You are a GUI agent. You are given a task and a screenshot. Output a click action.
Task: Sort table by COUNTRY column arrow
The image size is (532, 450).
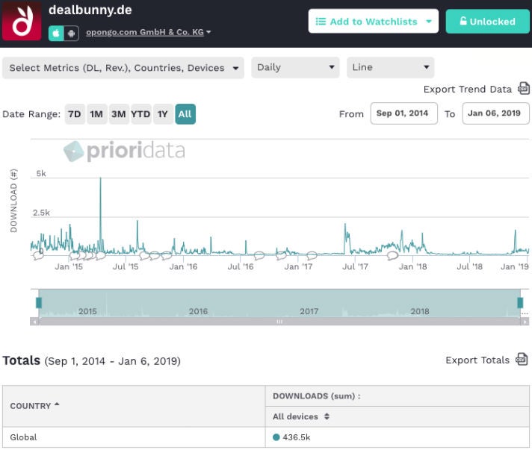click(58, 406)
